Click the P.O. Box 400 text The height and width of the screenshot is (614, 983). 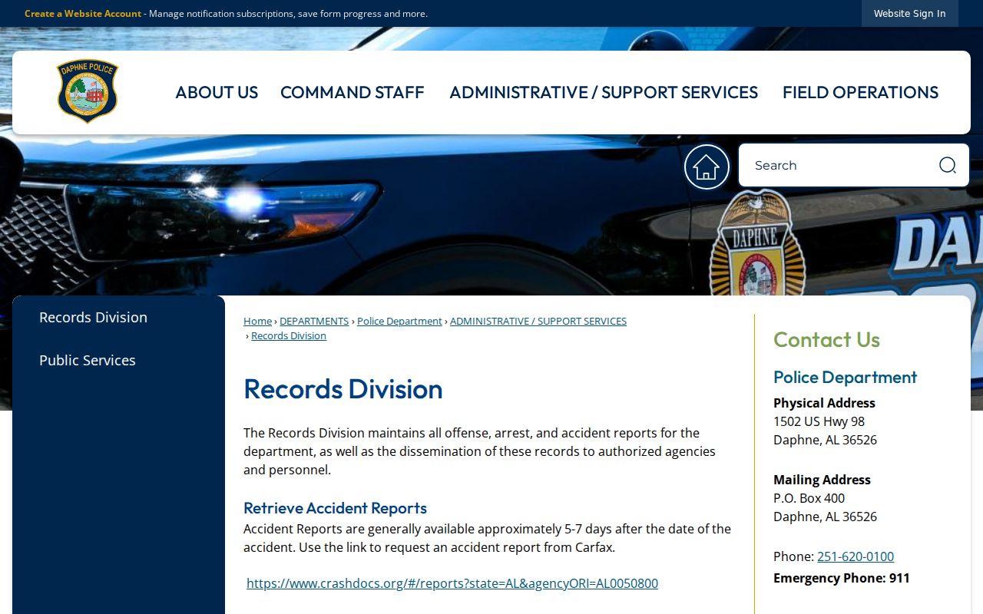(x=809, y=498)
